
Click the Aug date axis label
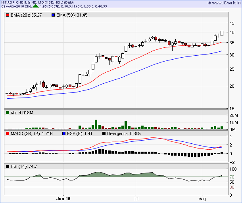[202, 199]
